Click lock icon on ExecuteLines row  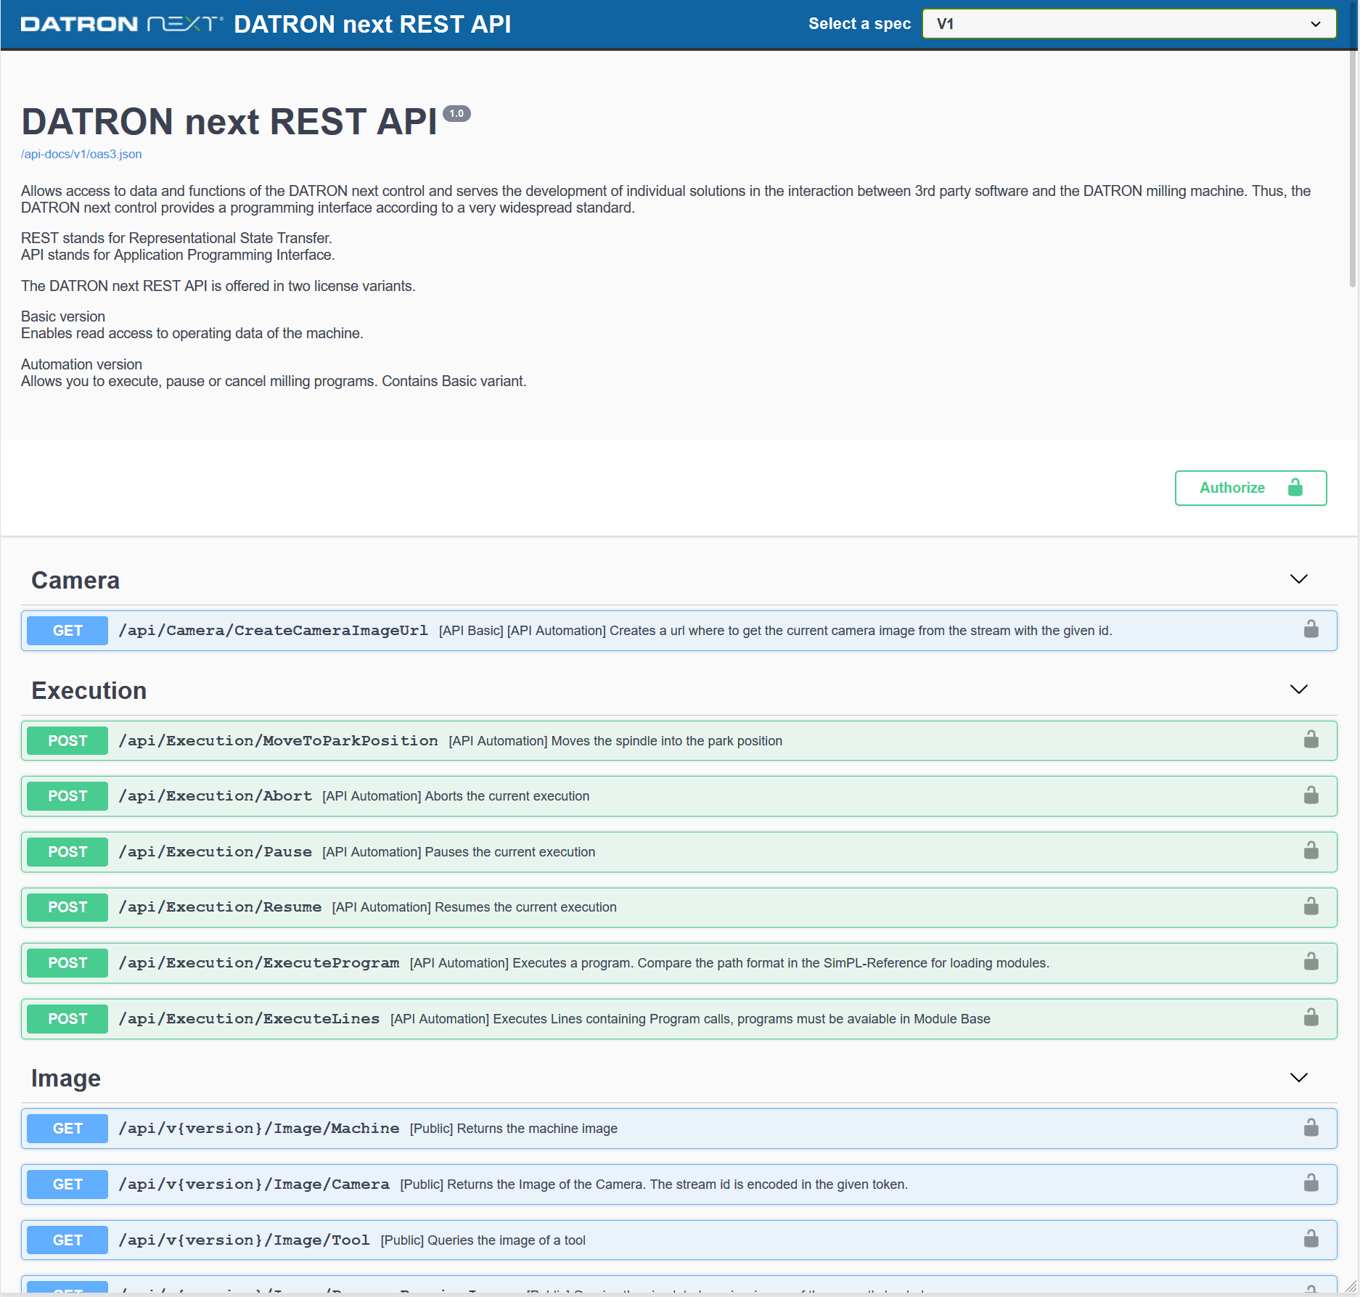pos(1311,1018)
